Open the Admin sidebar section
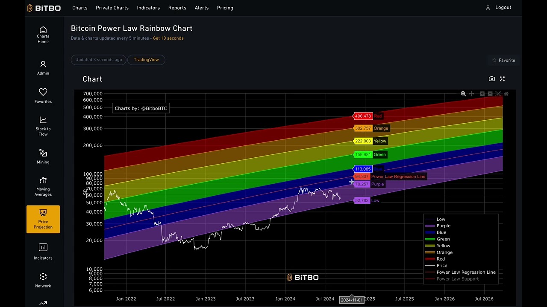Viewport: 547px width, 307px height. 43,68
